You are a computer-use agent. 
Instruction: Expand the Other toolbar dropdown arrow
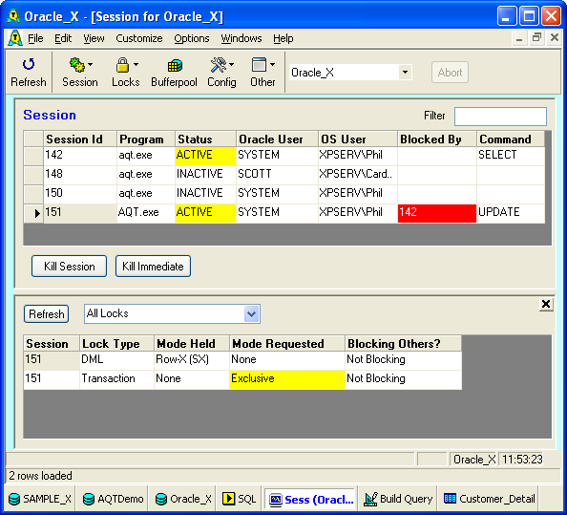coord(273,64)
